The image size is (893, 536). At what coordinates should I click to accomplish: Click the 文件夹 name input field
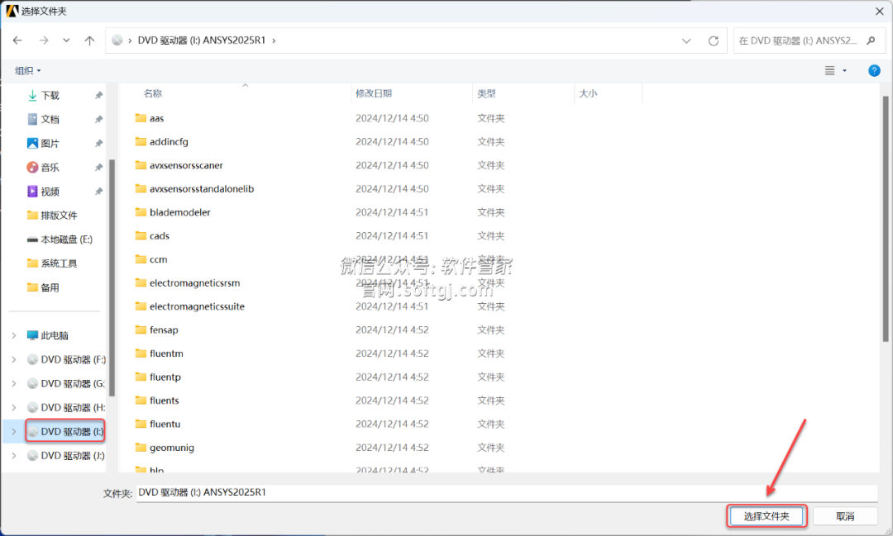tap(507, 493)
